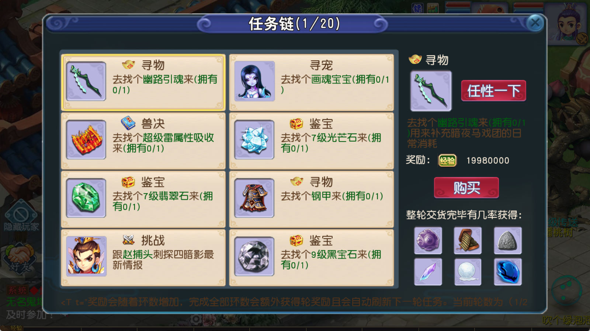Click the brown chest reward item
Image resolution: width=590 pixels, height=331 pixels.
coord(468,241)
